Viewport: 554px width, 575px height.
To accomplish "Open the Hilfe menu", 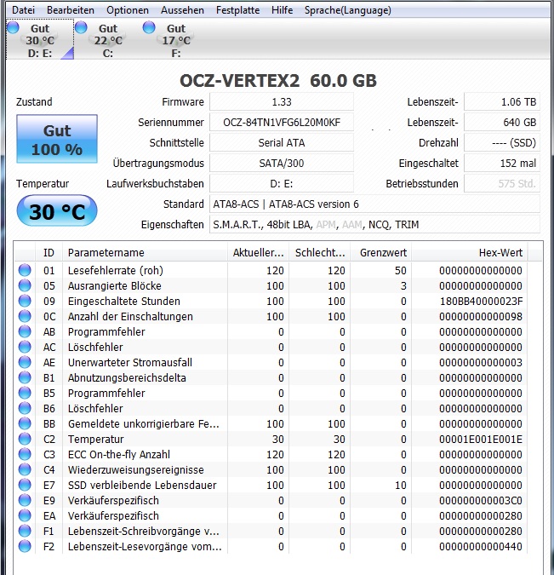I will point(283,10).
